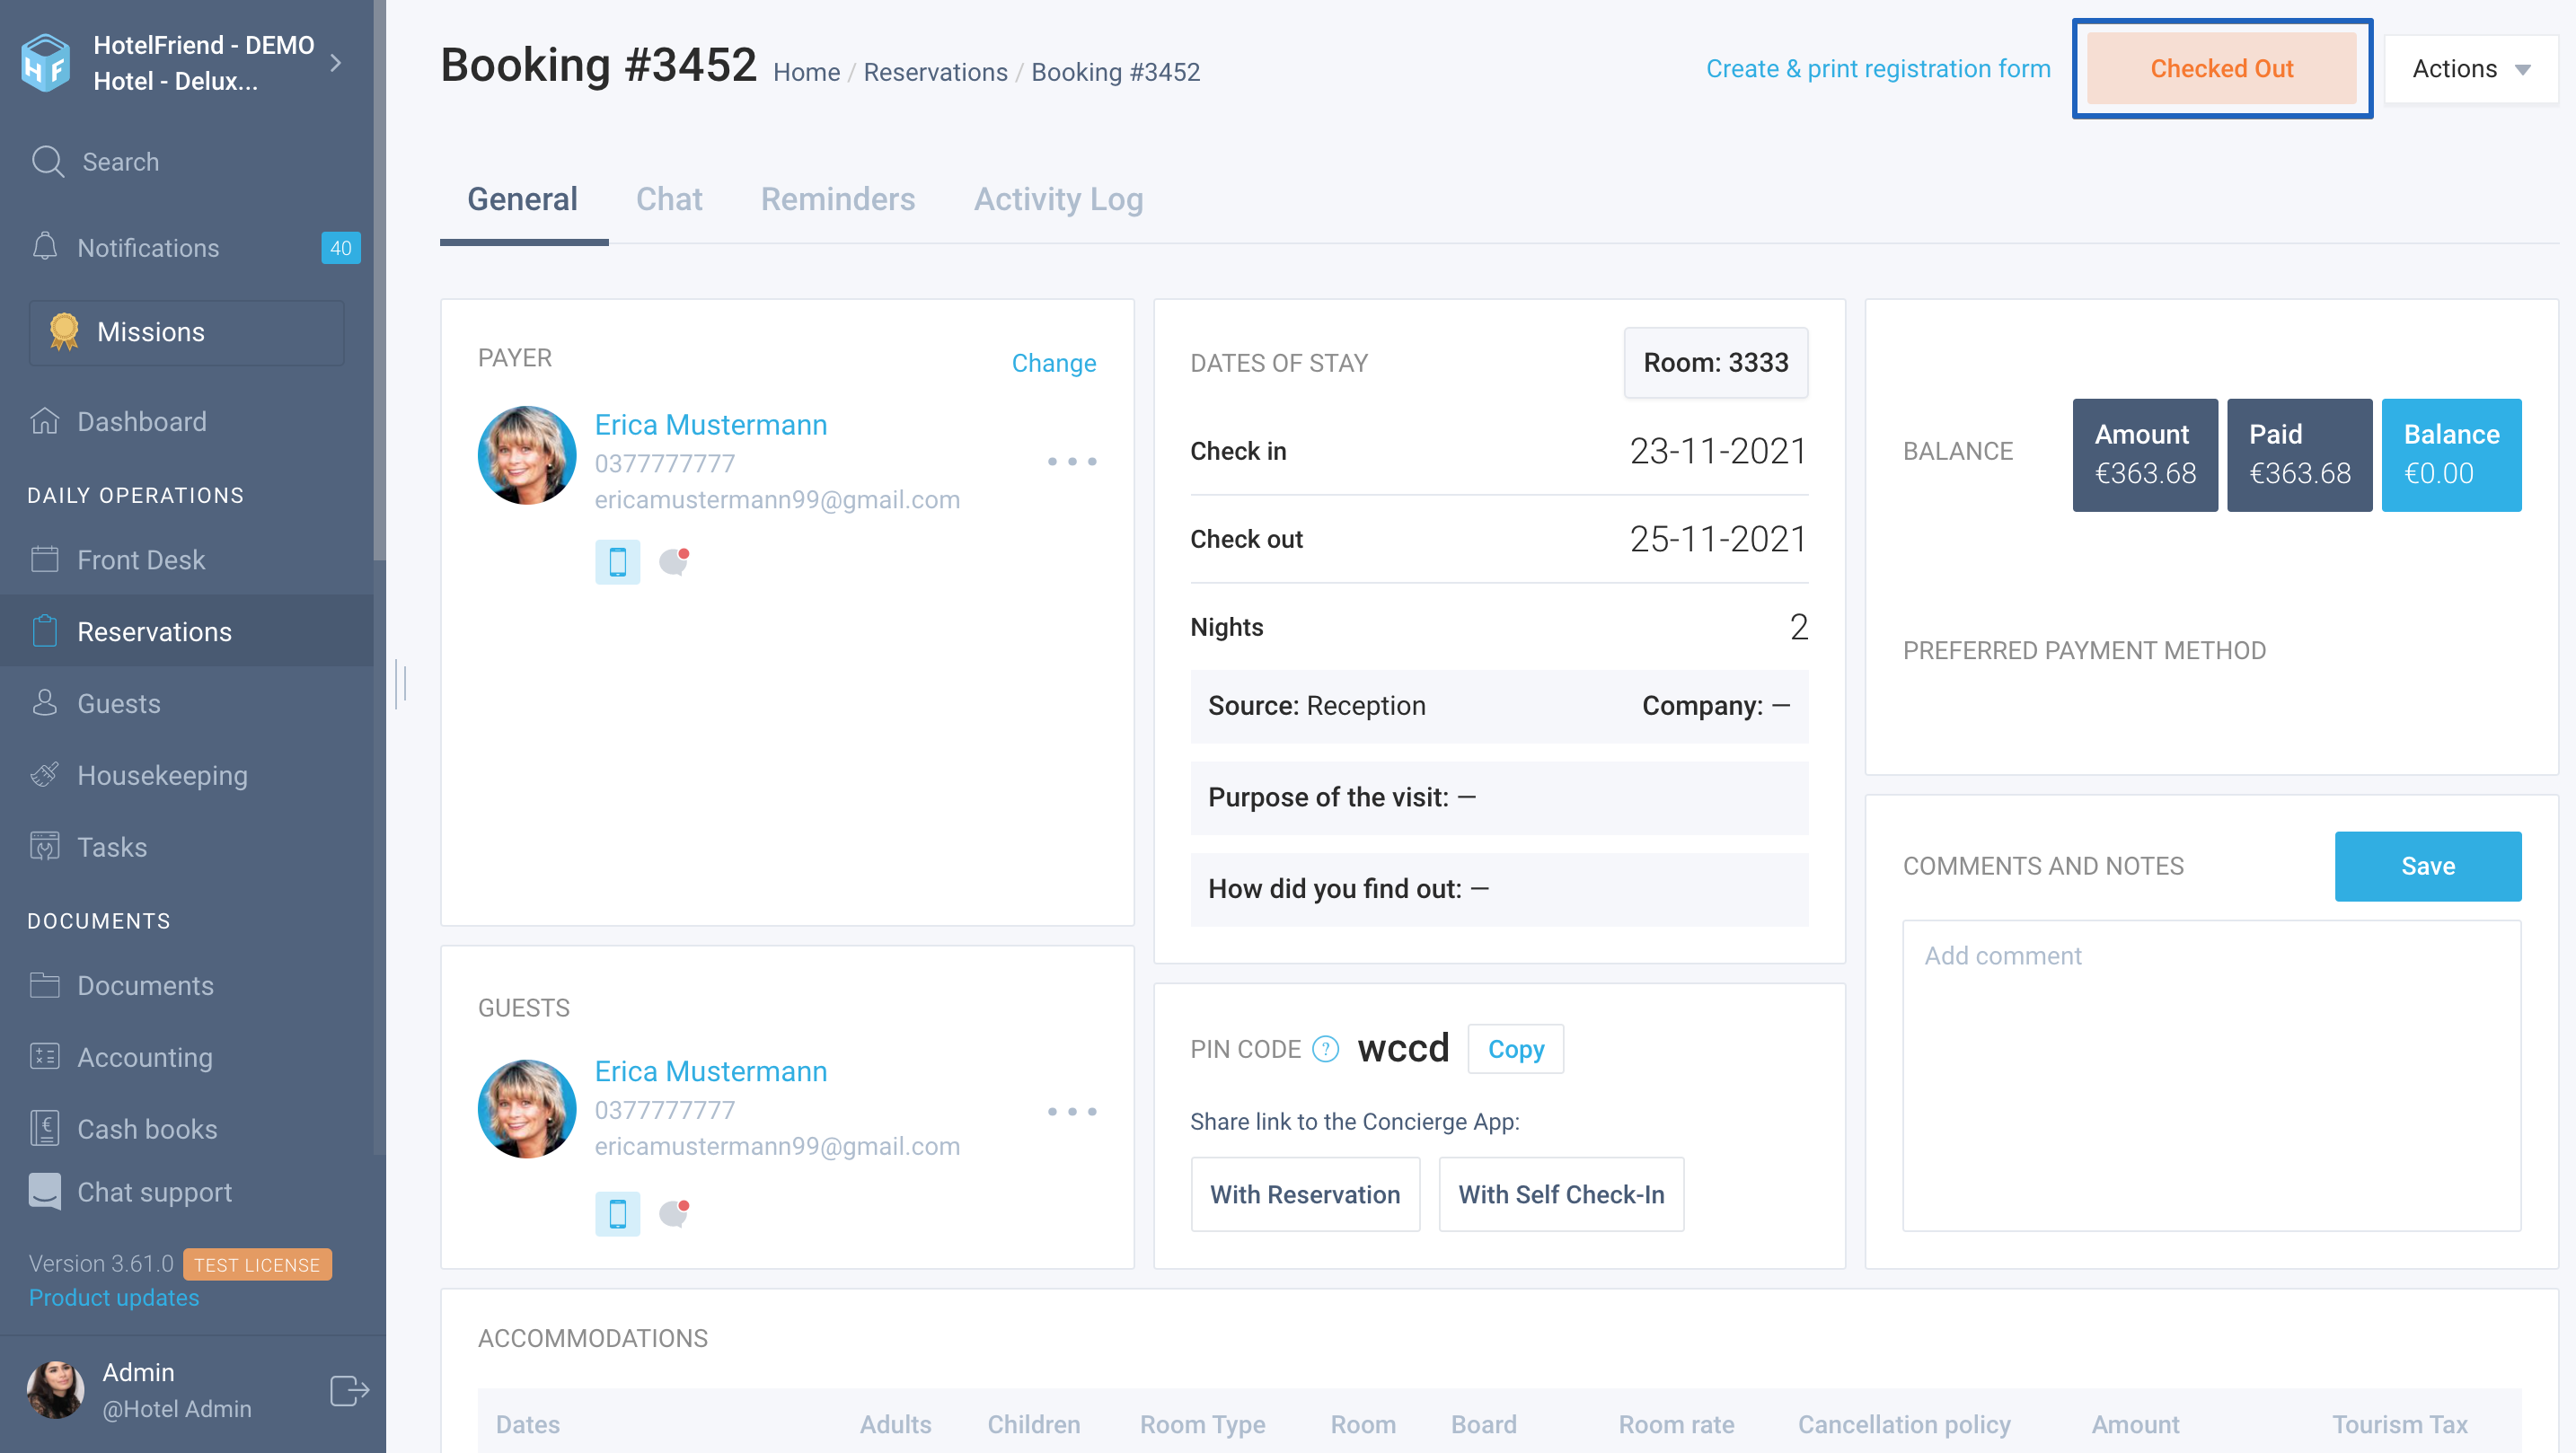Open the Reminders tab
Image resolution: width=2576 pixels, height=1453 pixels.
(x=838, y=199)
